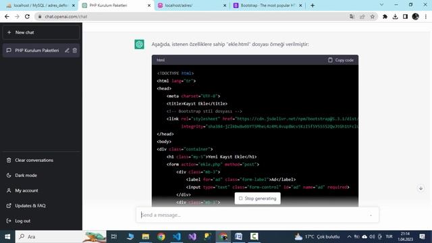This screenshot has width=432, height=243.
Task: Copy code from the html code block
Action: tap(340, 60)
